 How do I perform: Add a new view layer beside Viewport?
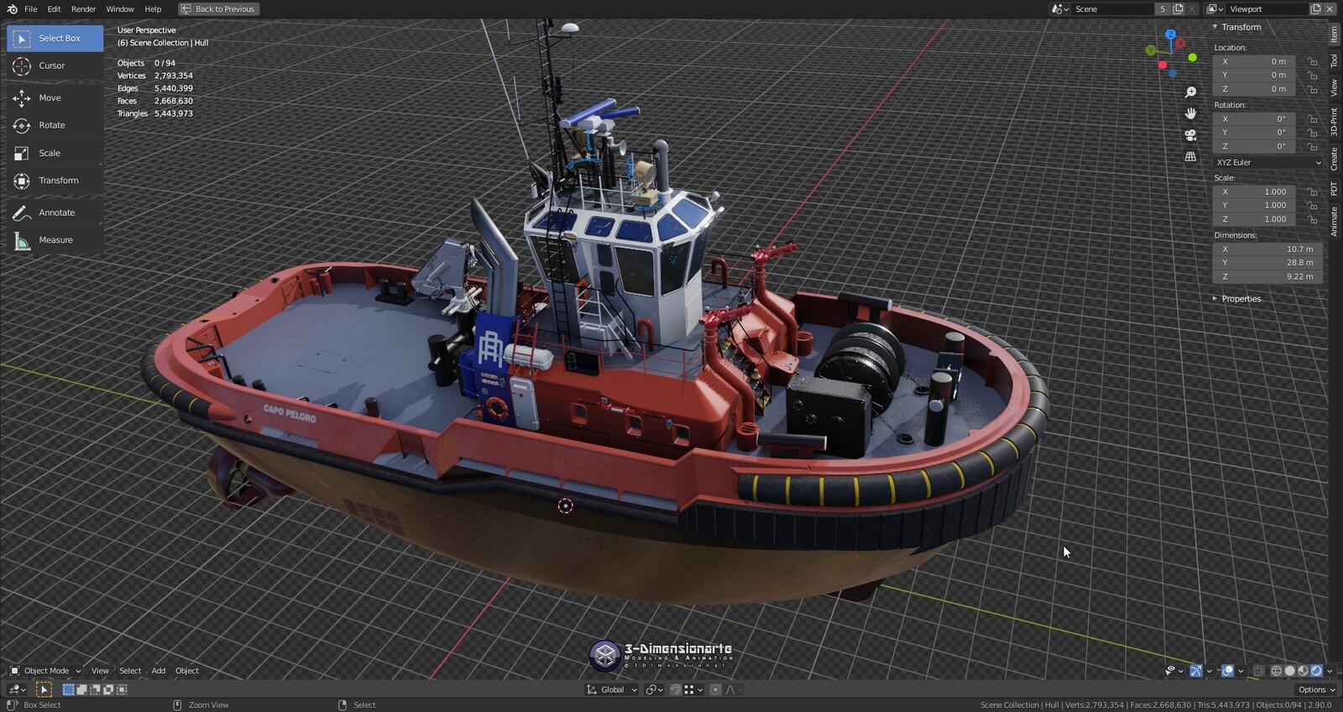pos(1316,9)
